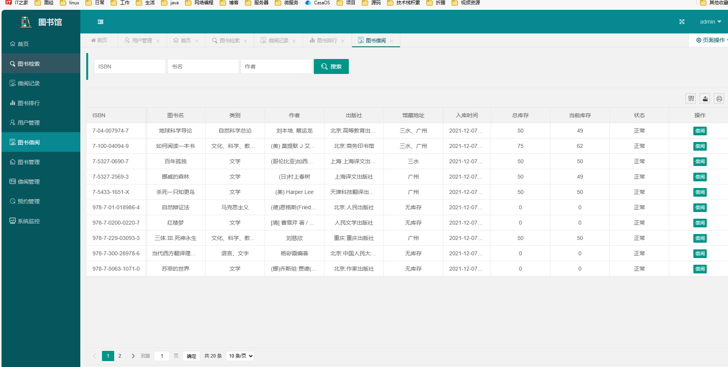Borrow 百年孤独 with 借阅 button
Image resolution: width=728 pixels, height=367 pixels.
point(700,161)
